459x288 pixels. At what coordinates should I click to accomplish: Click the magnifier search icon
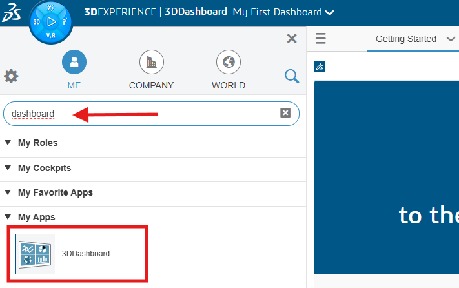pos(292,76)
